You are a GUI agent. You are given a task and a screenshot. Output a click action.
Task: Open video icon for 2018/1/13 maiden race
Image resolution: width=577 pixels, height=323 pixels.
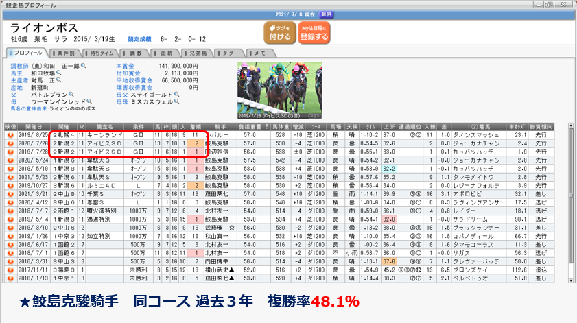pyautogui.click(x=10, y=278)
